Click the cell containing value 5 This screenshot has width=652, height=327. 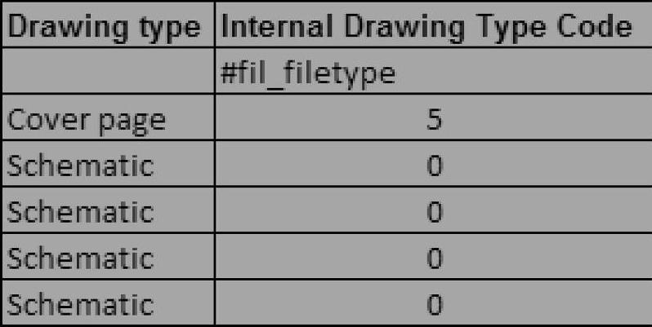[433, 121]
